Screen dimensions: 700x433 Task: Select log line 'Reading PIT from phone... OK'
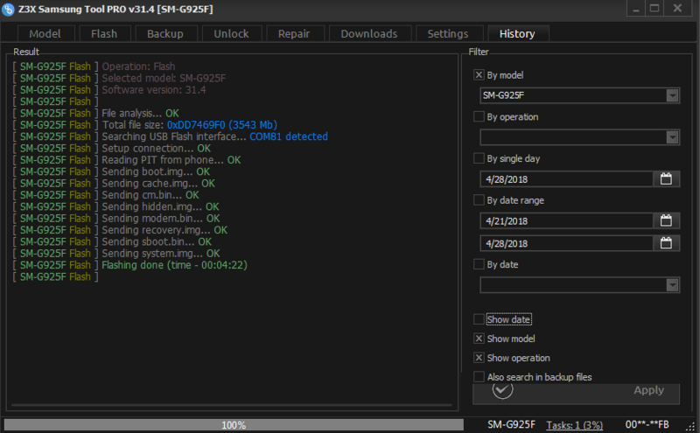coord(171,160)
